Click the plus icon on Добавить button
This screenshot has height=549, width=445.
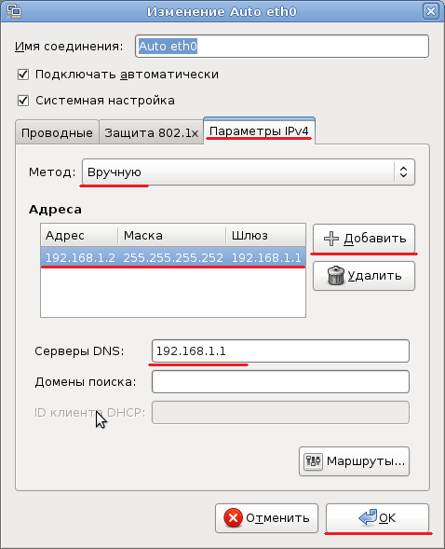pyautogui.click(x=331, y=239)
